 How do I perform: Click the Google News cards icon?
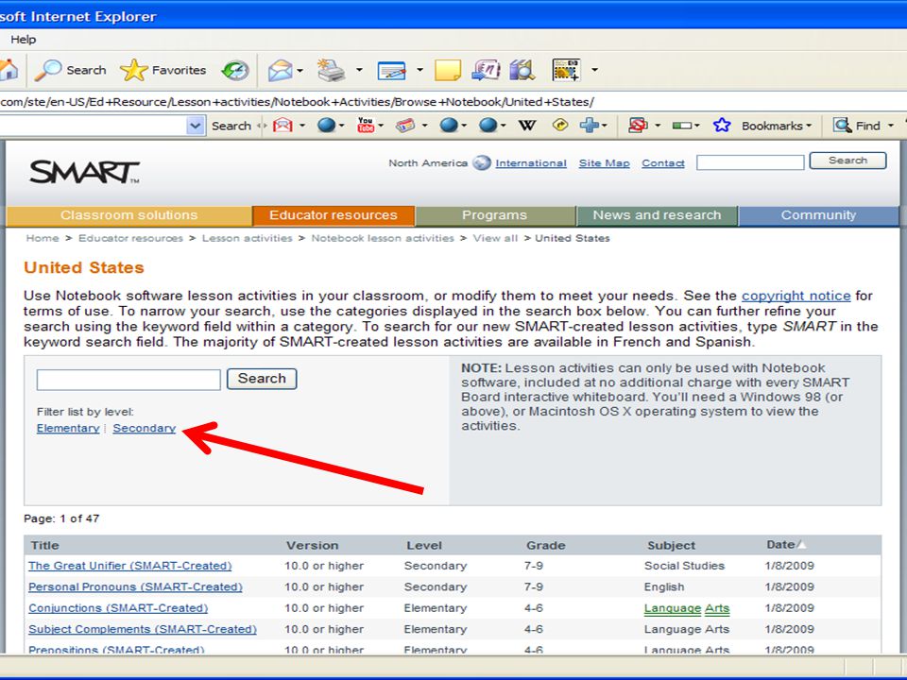click(405, 125)
